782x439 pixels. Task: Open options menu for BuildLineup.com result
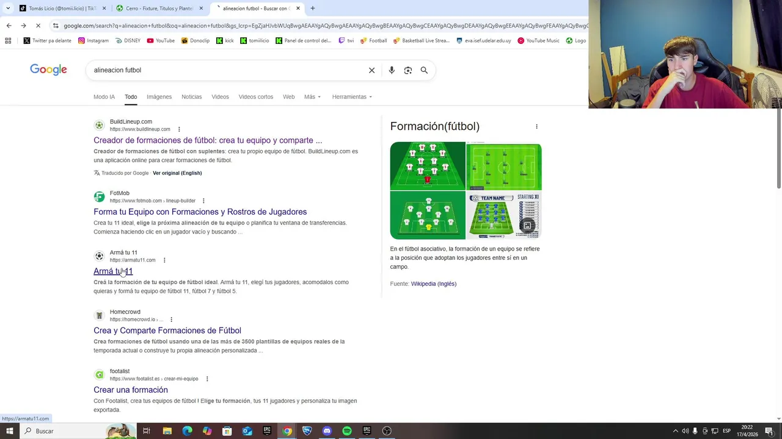[x=179, y=129]
